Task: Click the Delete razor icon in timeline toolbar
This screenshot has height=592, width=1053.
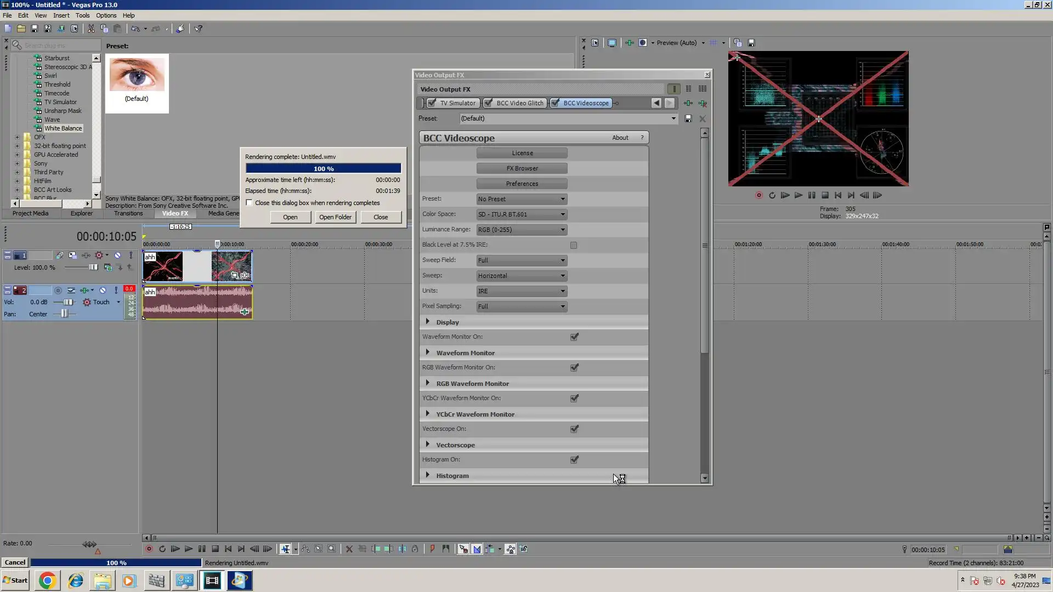Action: (x=349, y=549)
